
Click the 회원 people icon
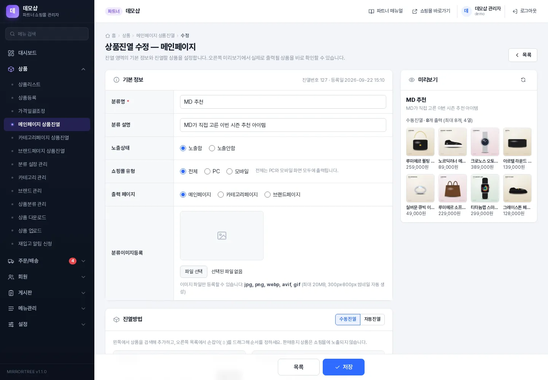11,277
